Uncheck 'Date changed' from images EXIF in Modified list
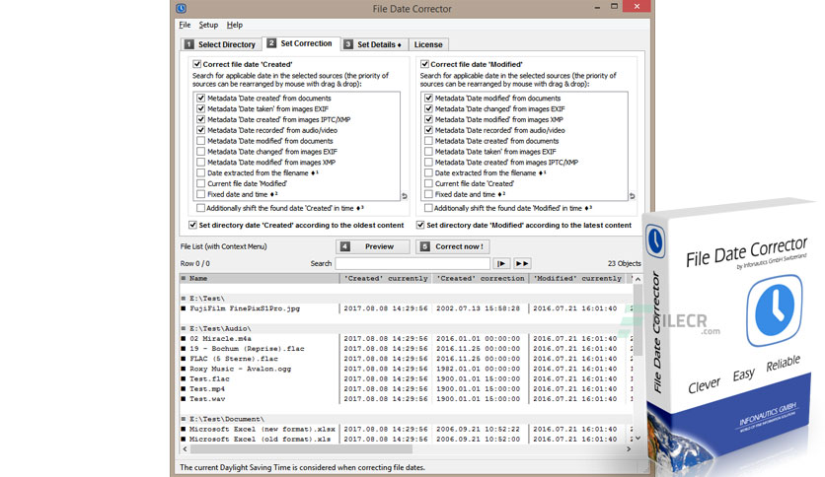The image size is (825, 477). pos(428,108)
